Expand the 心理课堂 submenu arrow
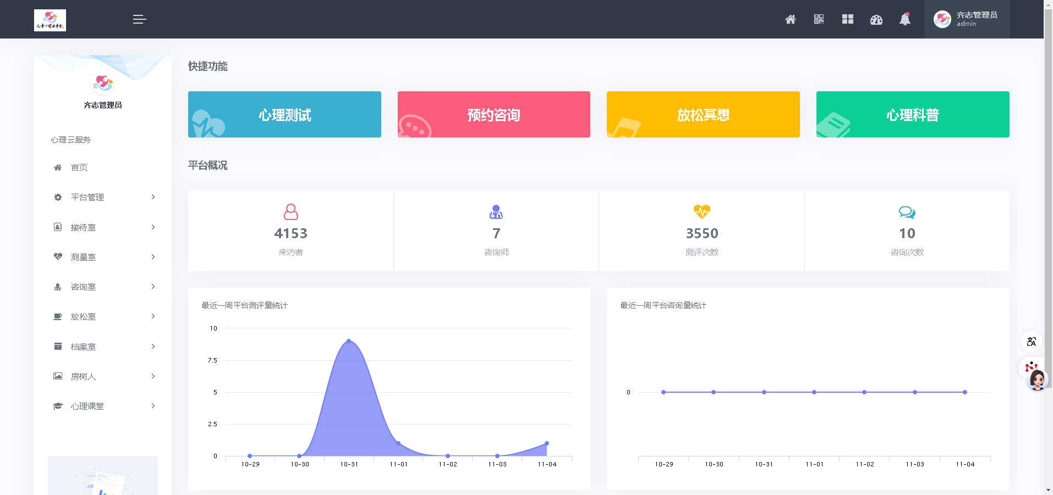The image size is (1053, 495). point(153,406)
